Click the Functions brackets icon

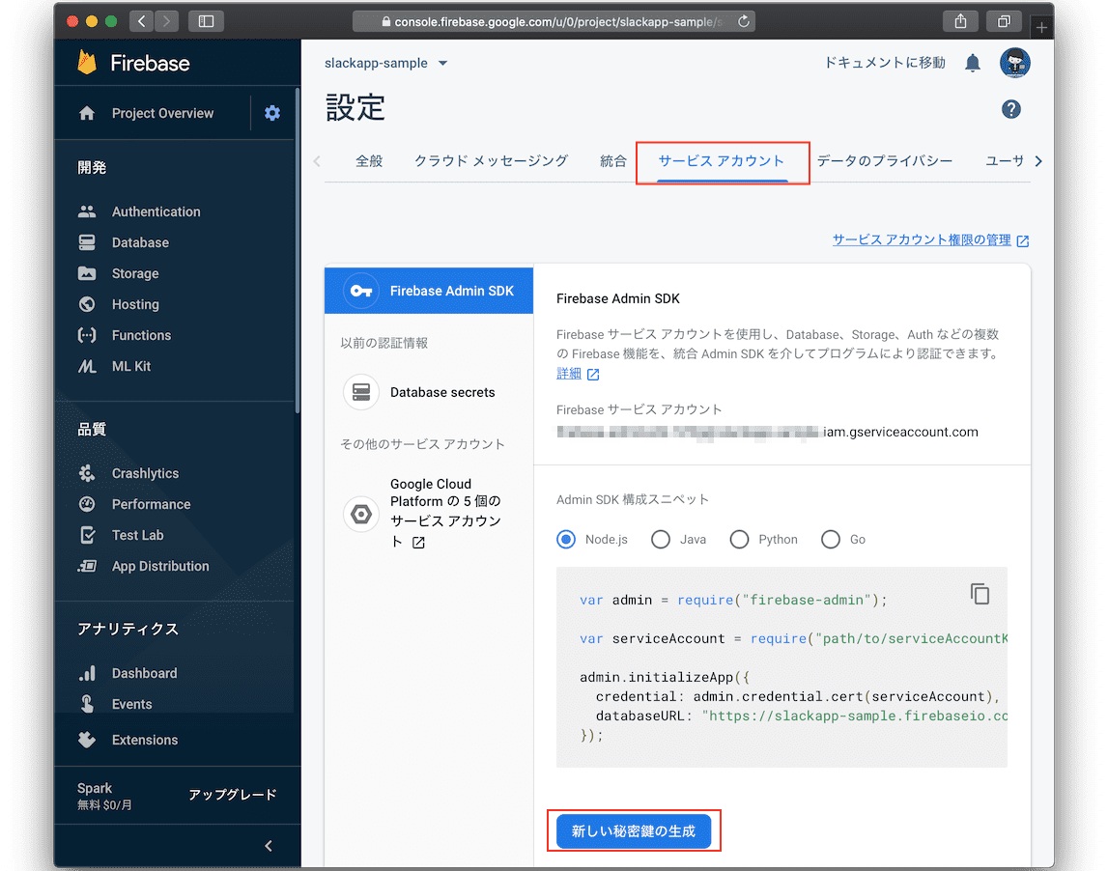pos(87,335)
